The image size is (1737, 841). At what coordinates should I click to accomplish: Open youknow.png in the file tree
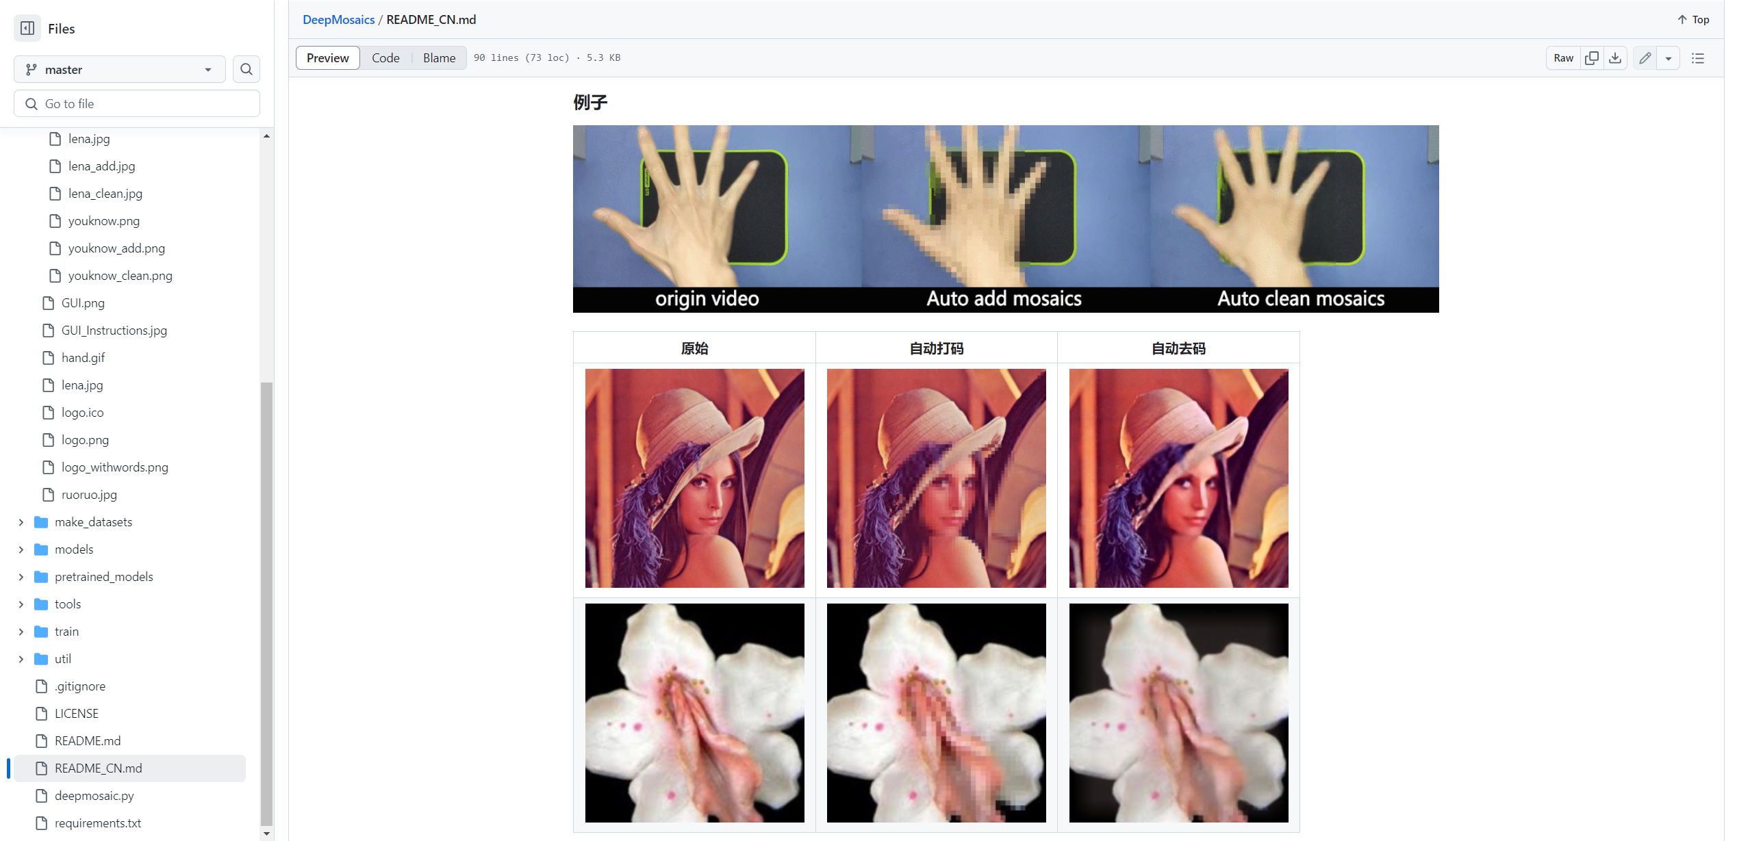click(x=104, y=221)
